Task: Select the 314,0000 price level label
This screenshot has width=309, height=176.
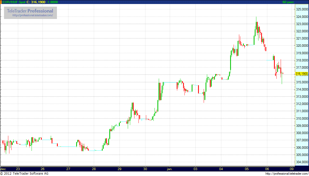Action: point(302,89)
